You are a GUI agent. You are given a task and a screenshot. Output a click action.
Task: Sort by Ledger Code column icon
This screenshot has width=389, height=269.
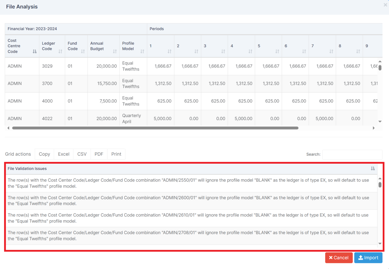click(x=60, y=51)
